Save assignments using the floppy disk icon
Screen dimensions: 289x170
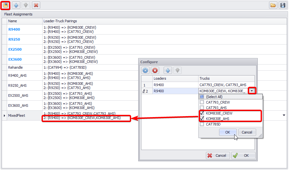(283, 5)
